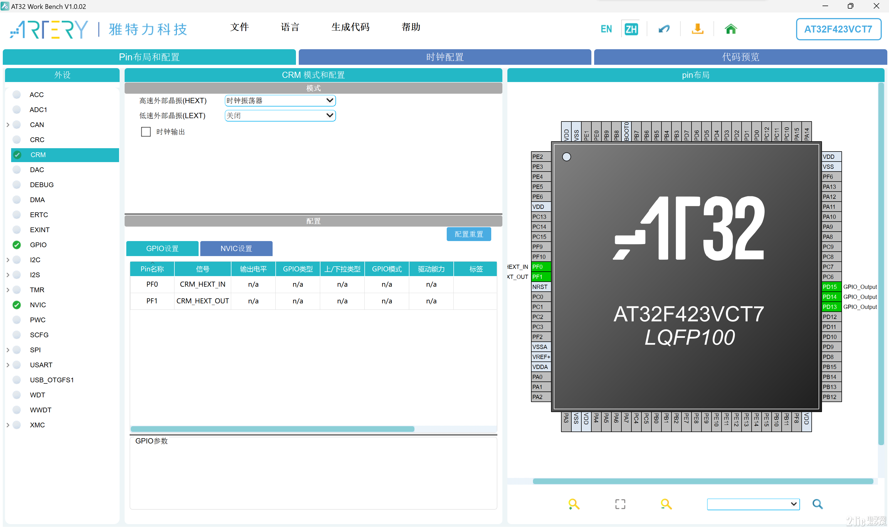Switch language with the EN icon
This screenshot has height=528, width=889.
(x=606, y=29)
